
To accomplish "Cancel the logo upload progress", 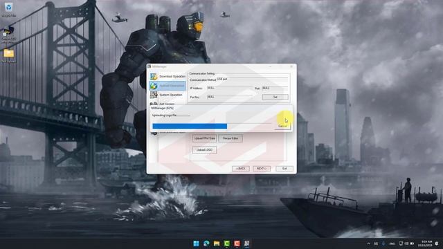I will (x=282, y=126).
